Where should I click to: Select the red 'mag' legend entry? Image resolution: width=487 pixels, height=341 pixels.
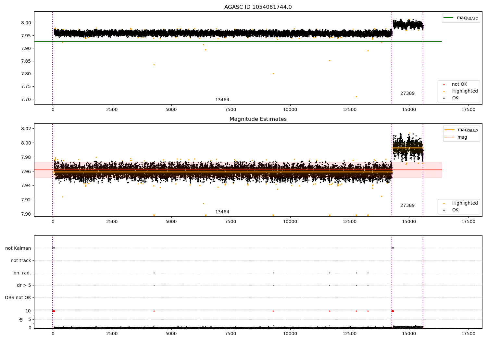coord(456,137)
